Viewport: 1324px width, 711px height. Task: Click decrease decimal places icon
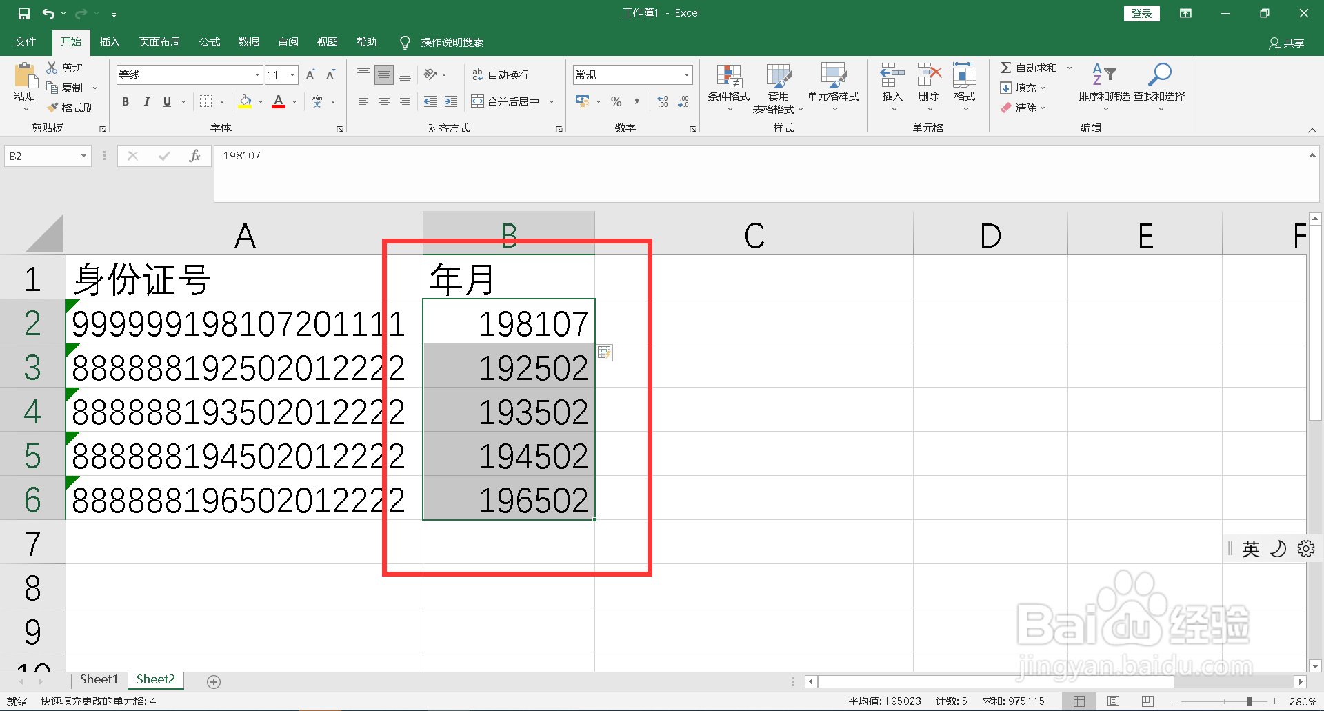click(x=683, y=101)
